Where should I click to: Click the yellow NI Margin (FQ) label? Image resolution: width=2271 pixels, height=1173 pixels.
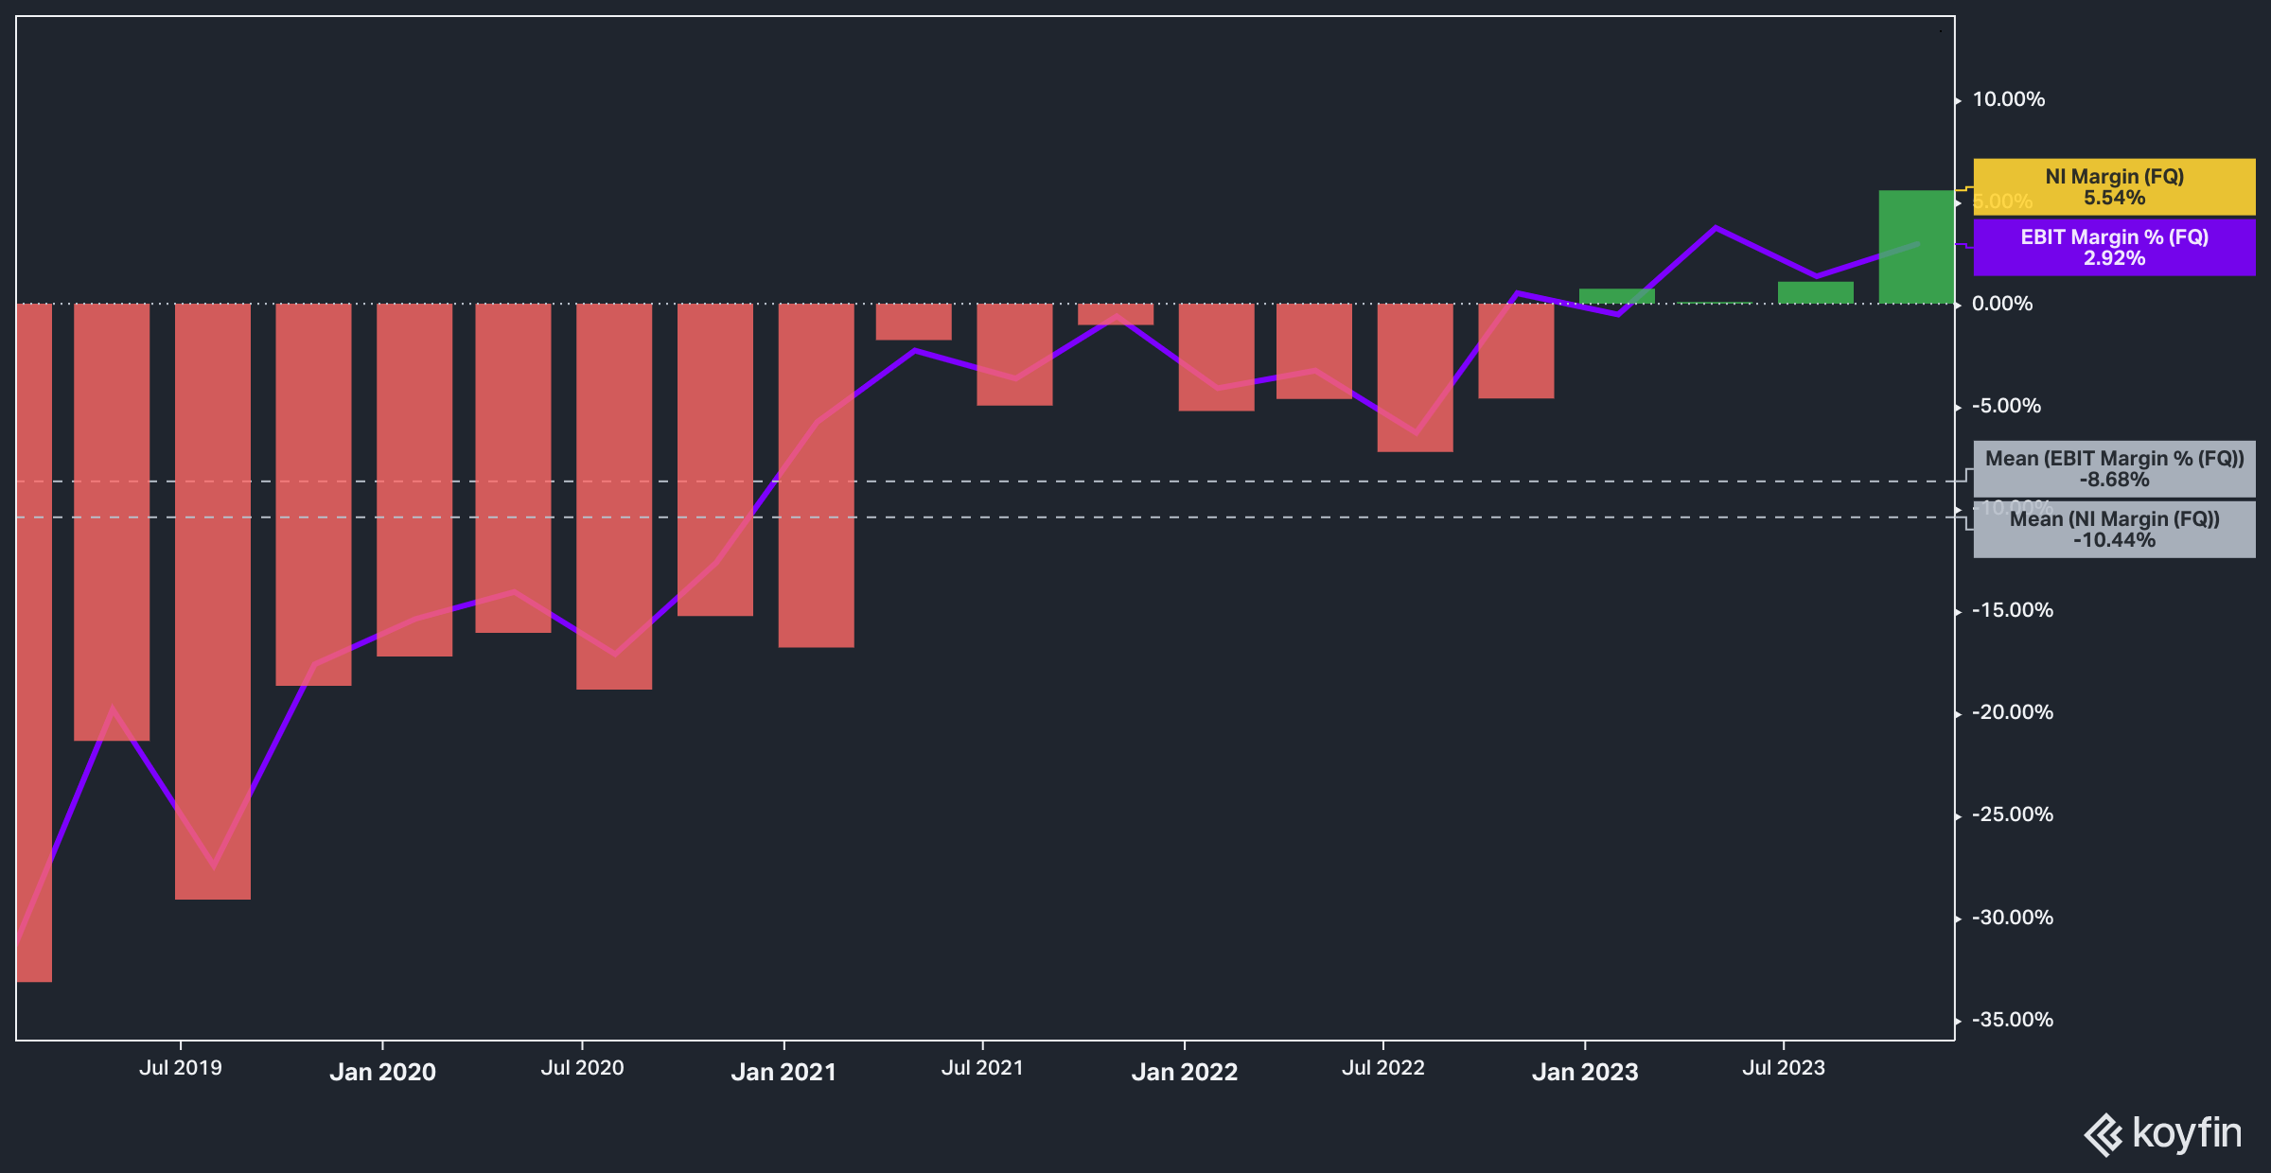tap(2114, 186)
